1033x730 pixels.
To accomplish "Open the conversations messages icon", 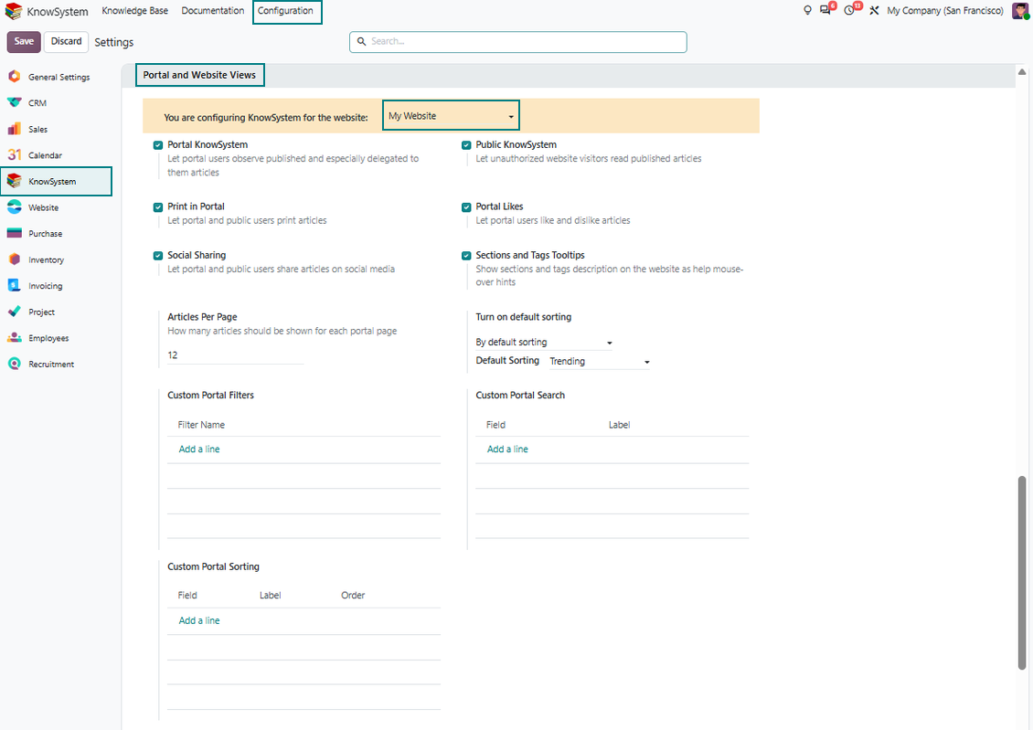I will pyautogui.click(x=825, y=11).
